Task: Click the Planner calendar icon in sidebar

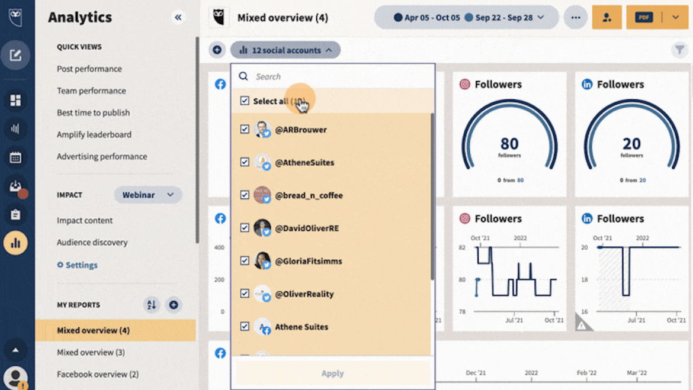Action: 16,157
